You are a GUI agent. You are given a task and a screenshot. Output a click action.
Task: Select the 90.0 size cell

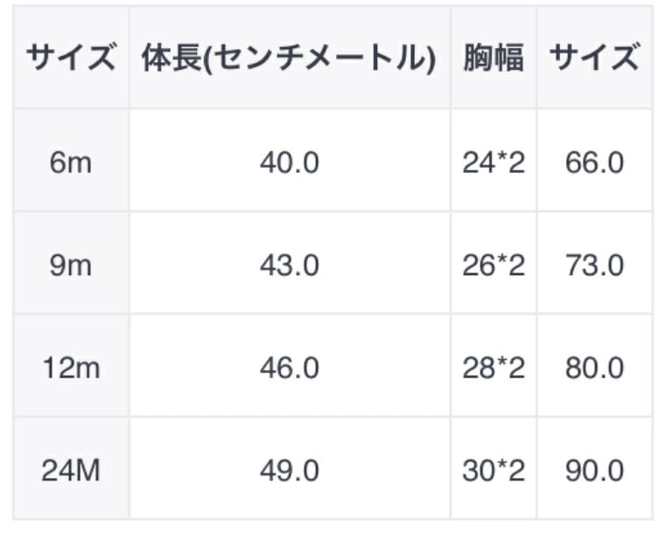(x=594, y=471)
